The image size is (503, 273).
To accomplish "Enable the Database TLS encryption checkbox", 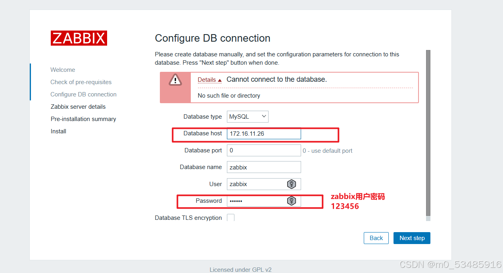I will [x=230, y=217].
